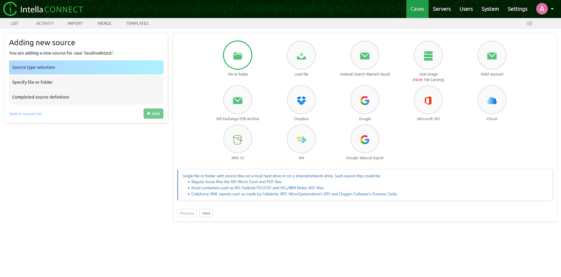Choose the Google Takeout Export icon
This screenshot has width=561, height=277.
[x=365, y=139]
